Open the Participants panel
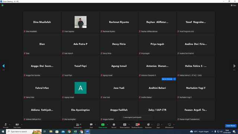This screenshot has height=134, width=238. 78,125
